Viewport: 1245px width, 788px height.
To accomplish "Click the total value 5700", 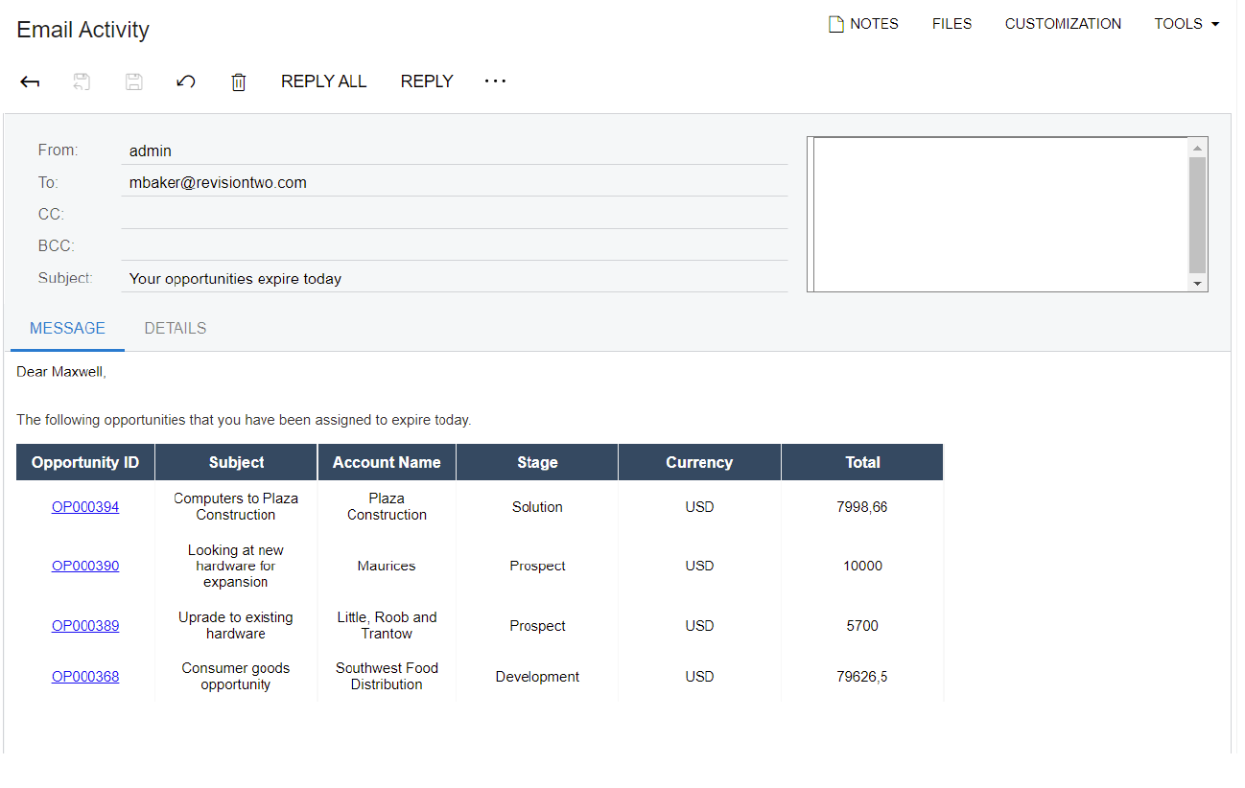I will click(x=862, y=626).
